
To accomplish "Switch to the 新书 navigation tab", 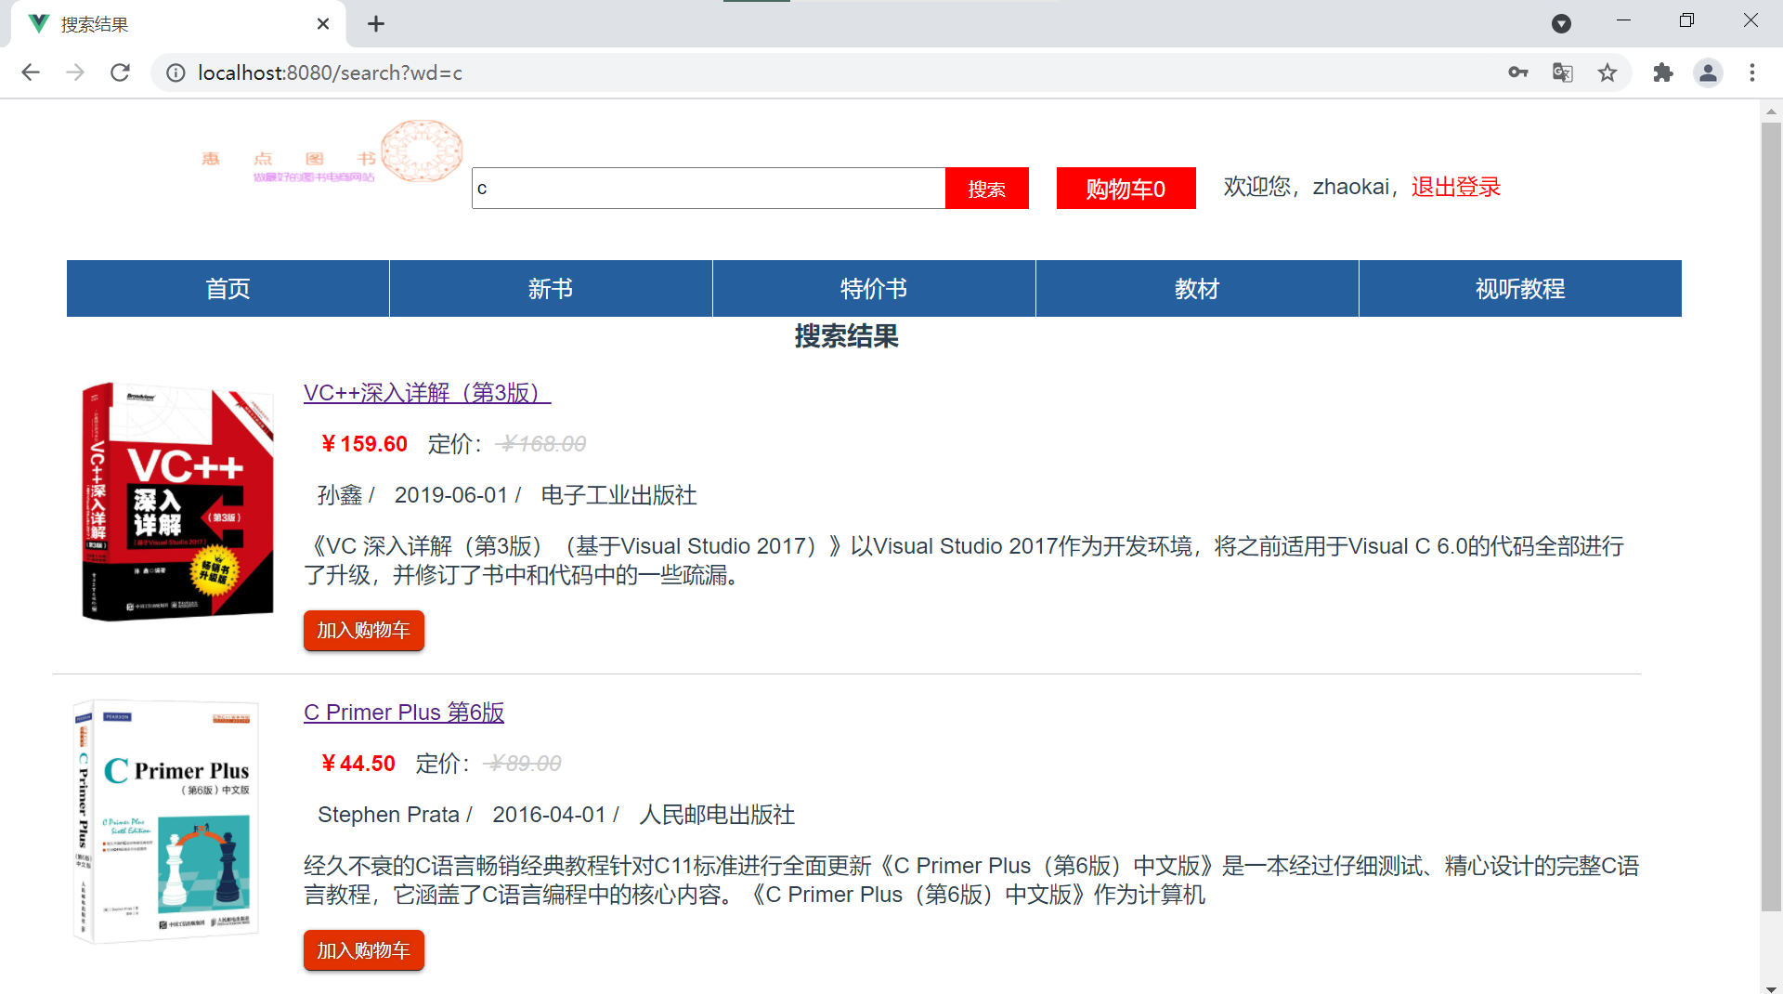I will coord(550,288).
